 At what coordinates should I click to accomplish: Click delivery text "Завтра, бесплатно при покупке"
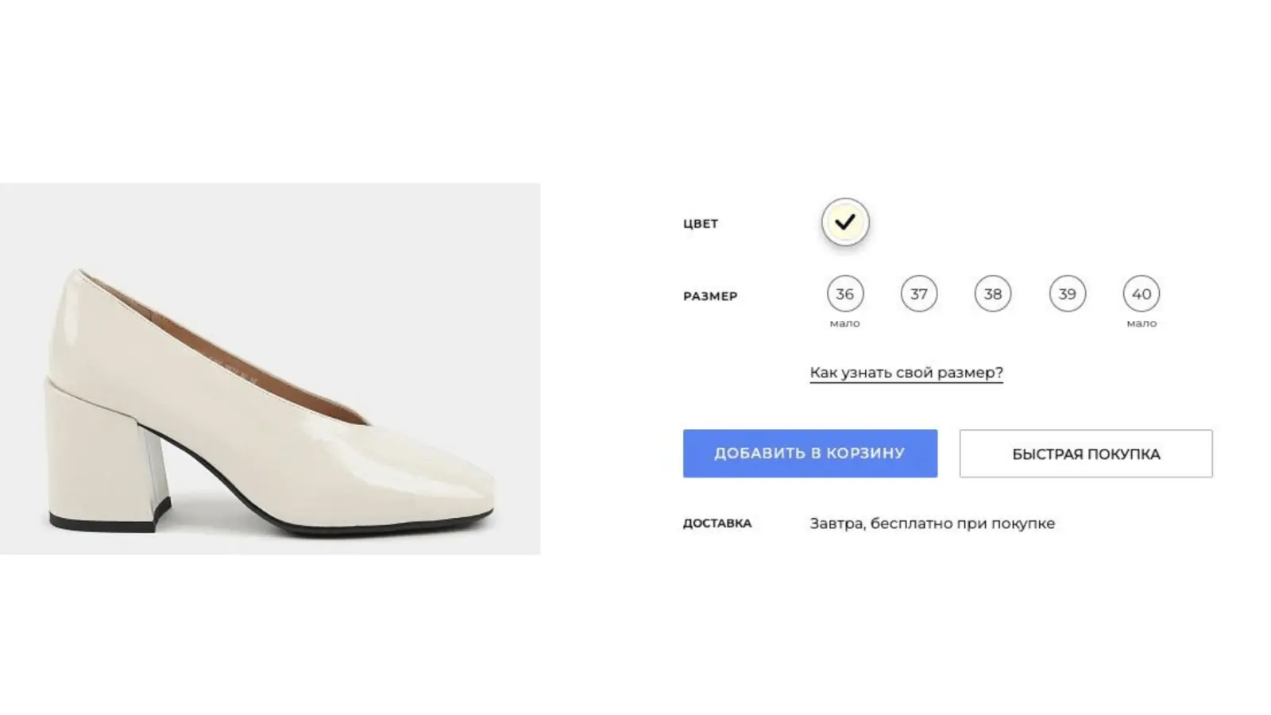933,524
